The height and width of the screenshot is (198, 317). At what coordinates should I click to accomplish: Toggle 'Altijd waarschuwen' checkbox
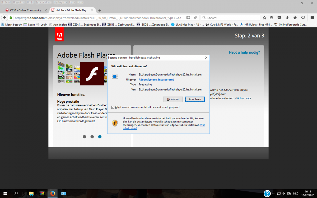click(x=113, y=107)
